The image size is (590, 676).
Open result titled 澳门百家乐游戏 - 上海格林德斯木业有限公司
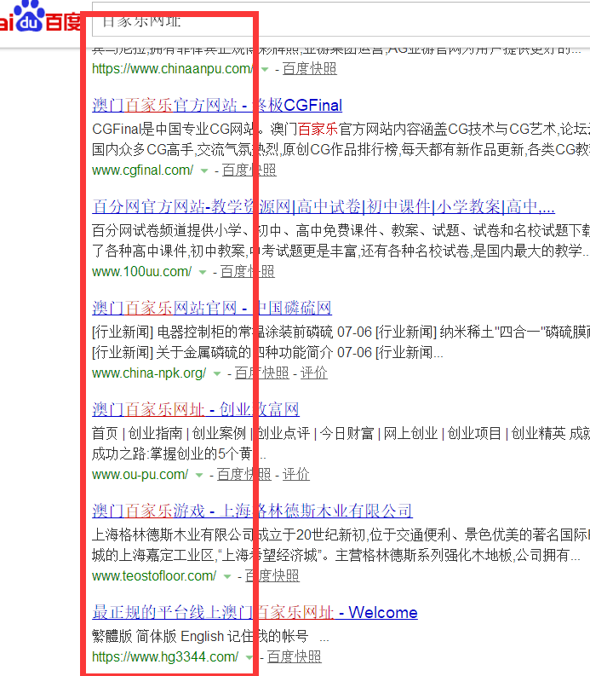point(252,511)
